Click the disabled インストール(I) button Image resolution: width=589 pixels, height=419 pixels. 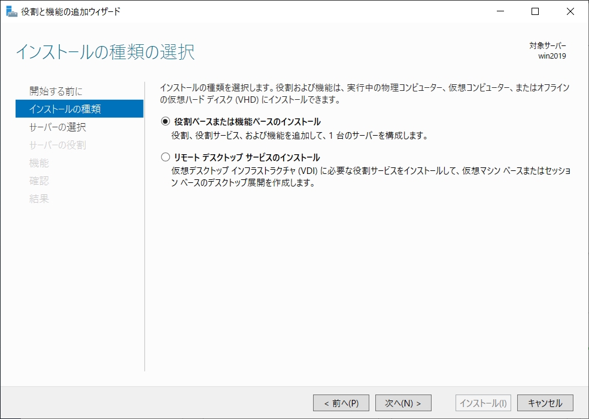[482, 403]
